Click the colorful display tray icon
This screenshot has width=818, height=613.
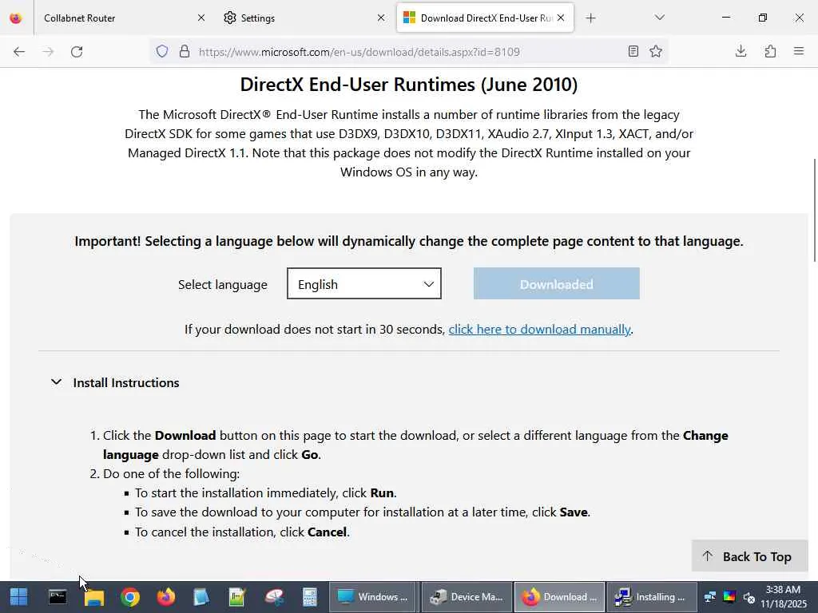pos(729,597)
